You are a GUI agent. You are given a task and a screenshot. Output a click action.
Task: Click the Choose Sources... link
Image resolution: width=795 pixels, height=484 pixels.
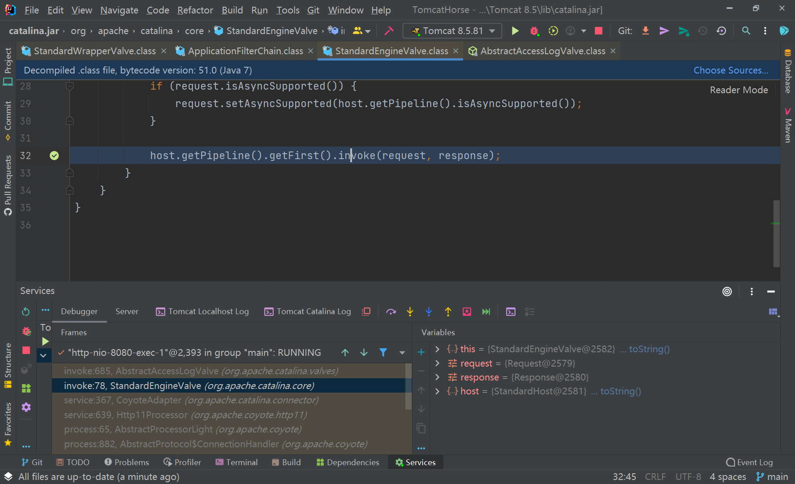tap(731, 70)
